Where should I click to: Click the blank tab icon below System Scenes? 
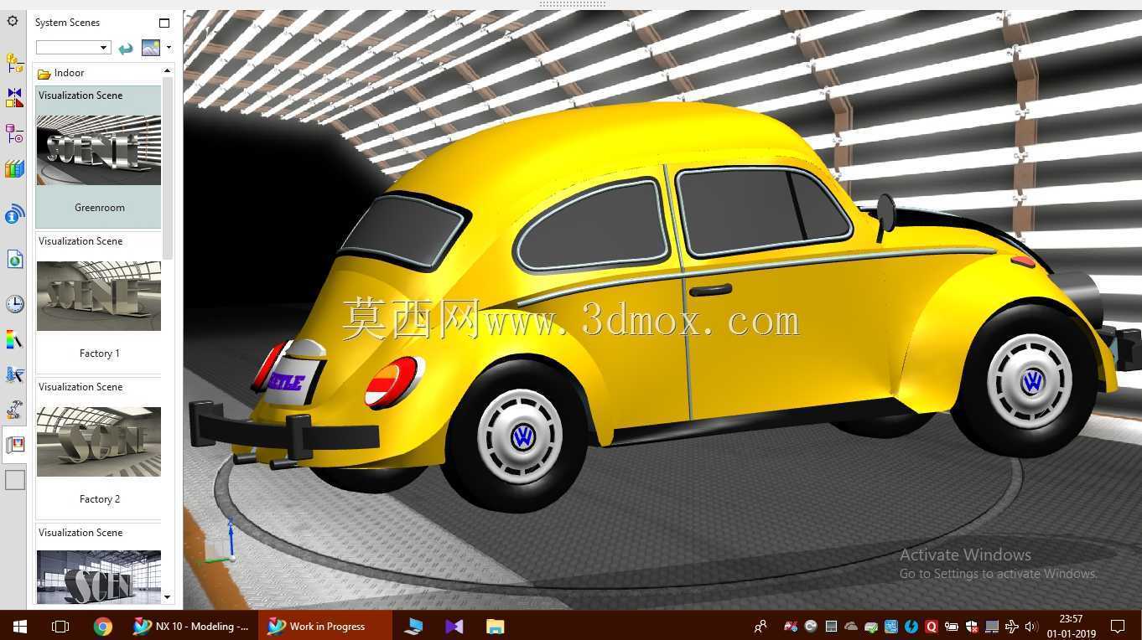(15, 480)
